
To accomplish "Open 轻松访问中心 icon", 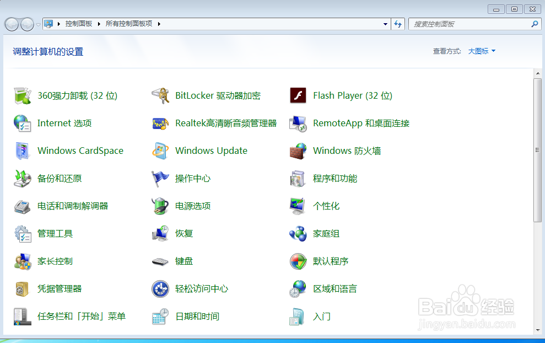I will (160, 289).
